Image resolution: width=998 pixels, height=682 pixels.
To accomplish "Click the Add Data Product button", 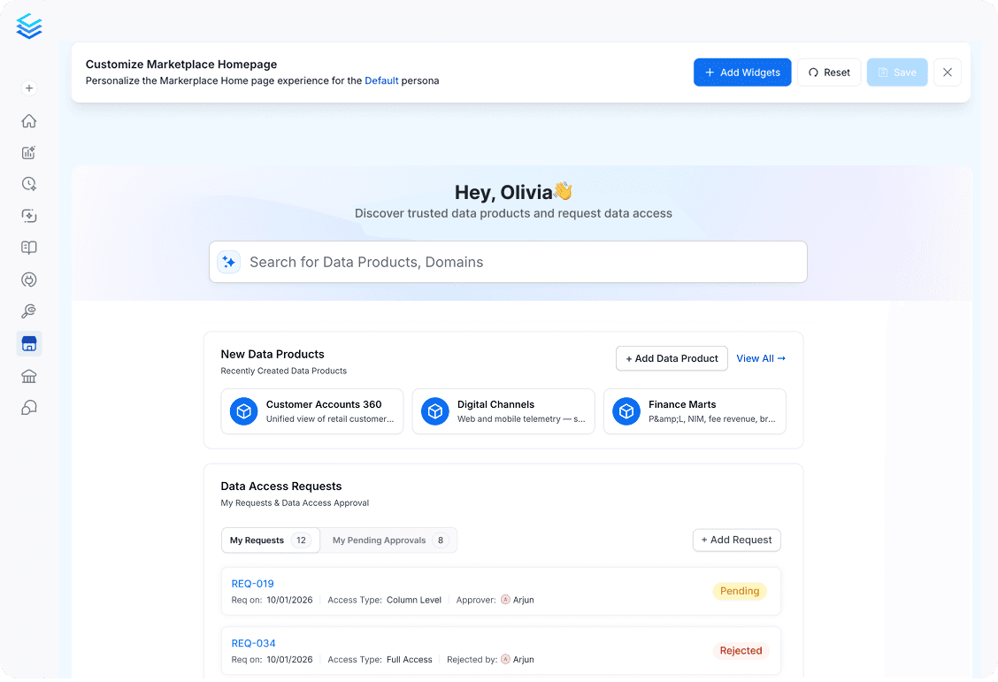I will [x=672, y=359].
